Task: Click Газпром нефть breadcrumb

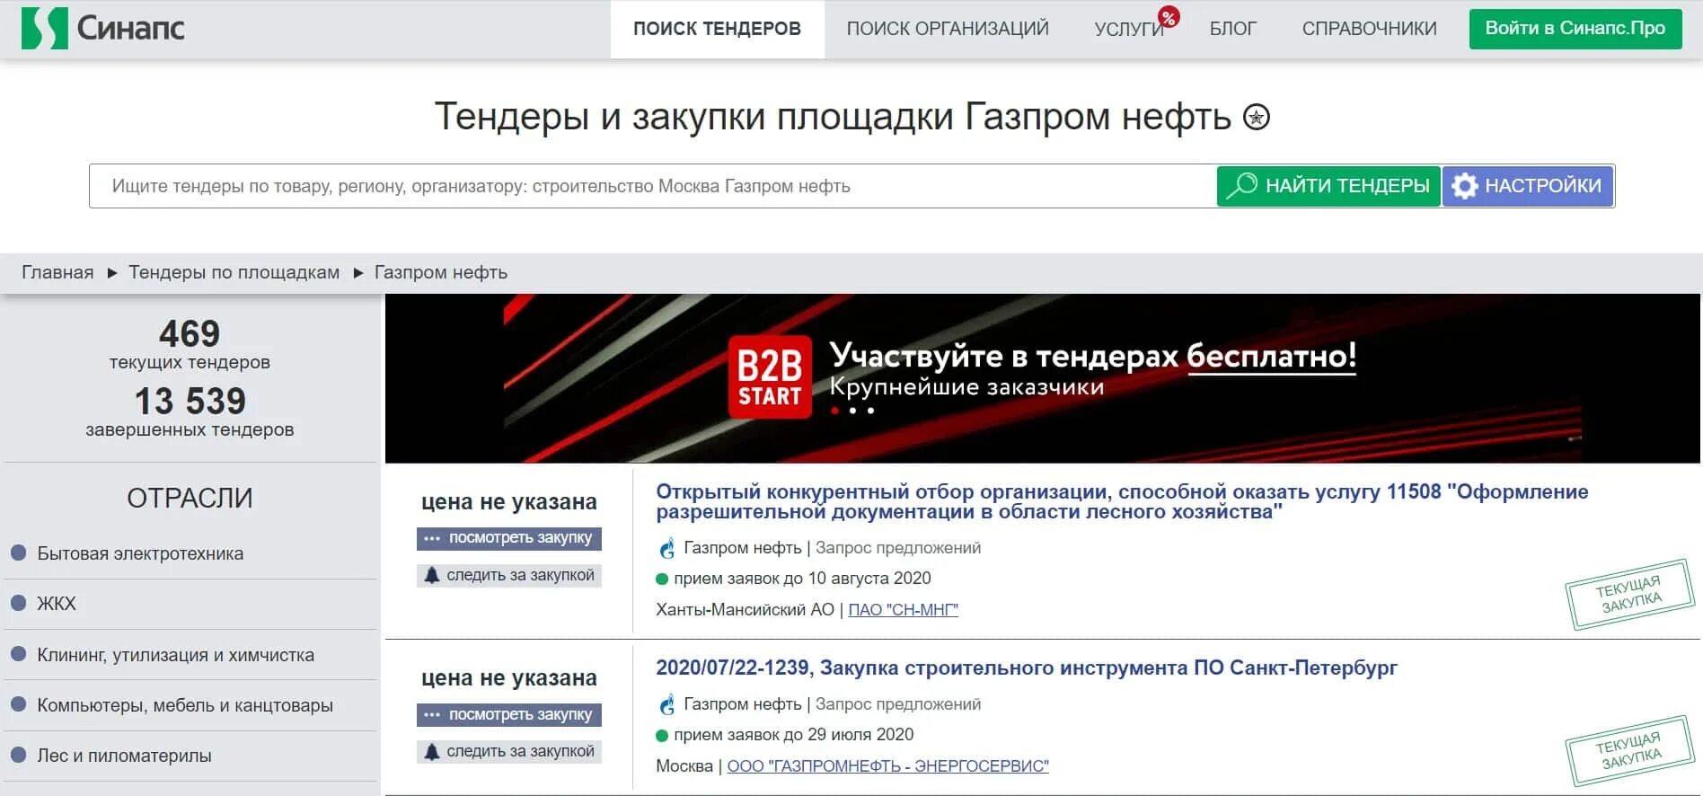Action: pyautogui.click(x=441, y=272)
